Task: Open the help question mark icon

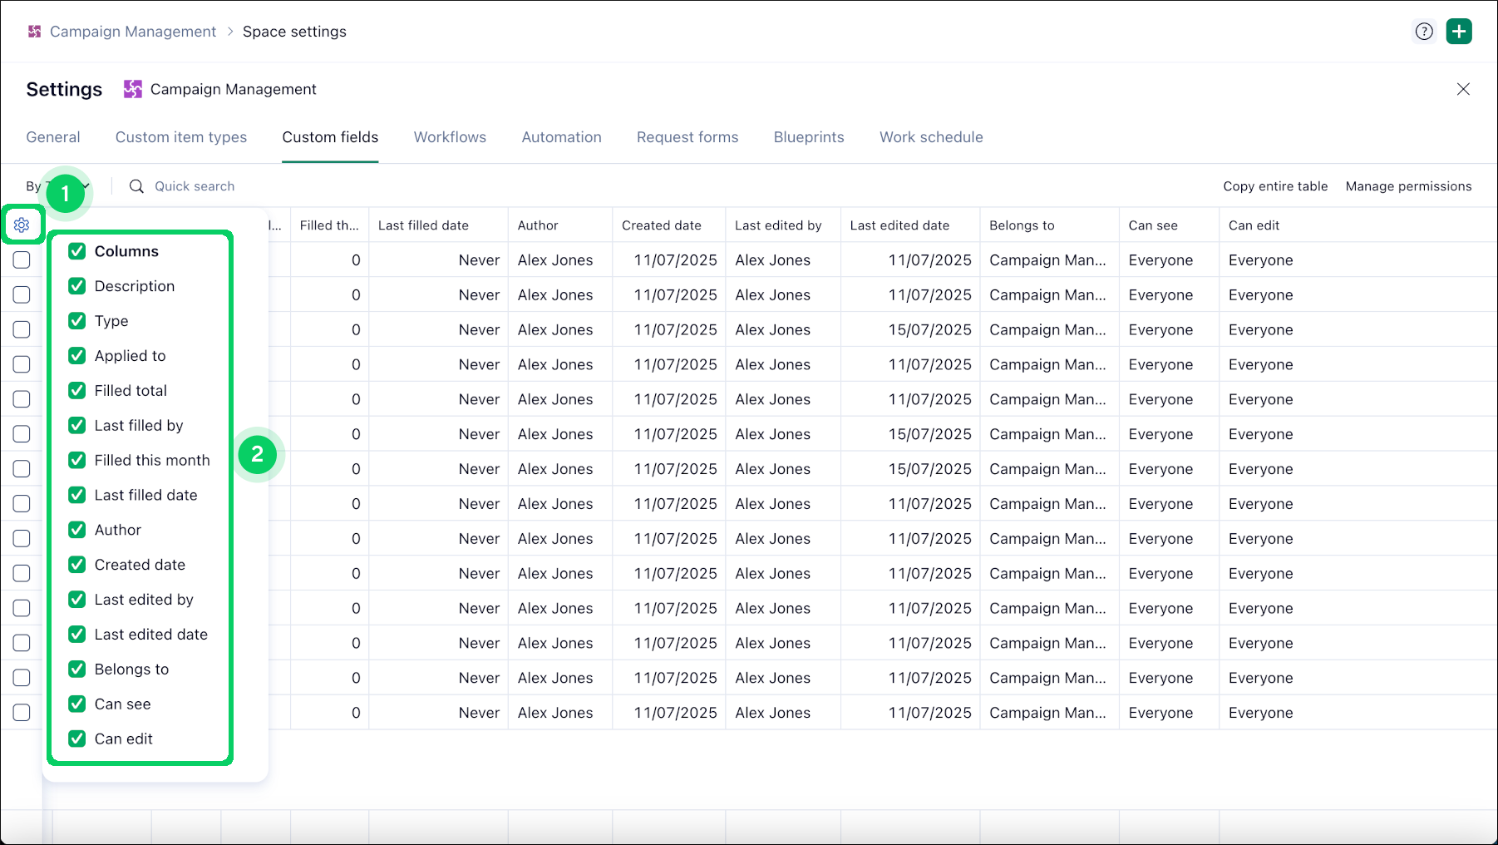Action: point(1424,32)
